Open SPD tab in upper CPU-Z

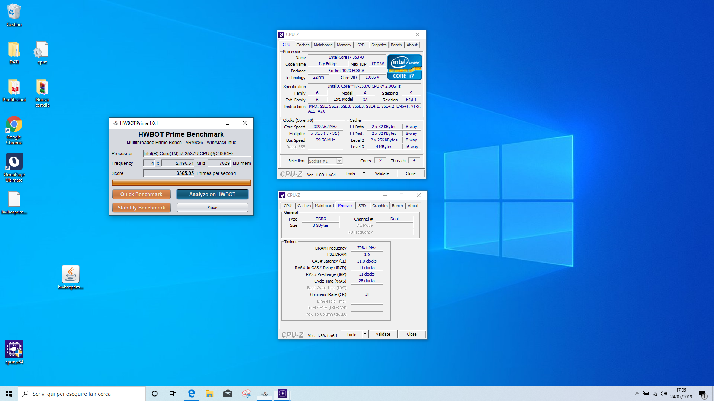[361, 45]
